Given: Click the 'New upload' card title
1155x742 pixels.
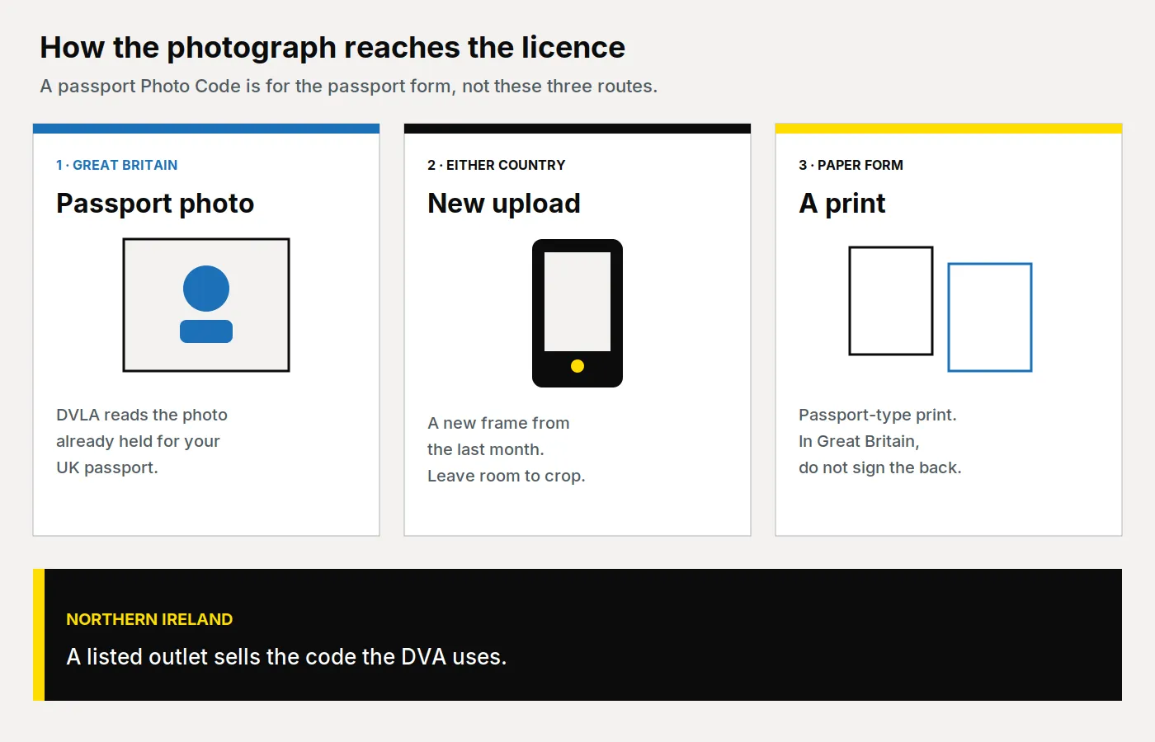Looking at the screenshot, I should pyautogui.click(x=504, y=204).
